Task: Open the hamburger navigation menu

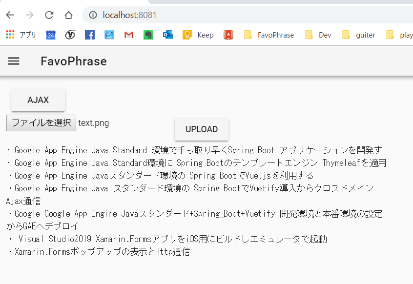Action: tap(14, 61)
